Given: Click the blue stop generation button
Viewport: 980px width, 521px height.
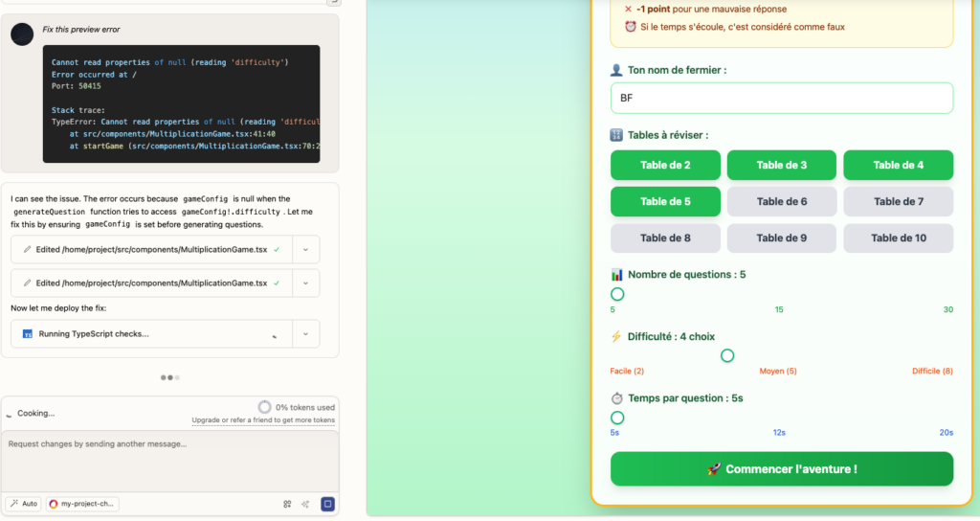Looking at the screenshot, I should coord(327,504).
